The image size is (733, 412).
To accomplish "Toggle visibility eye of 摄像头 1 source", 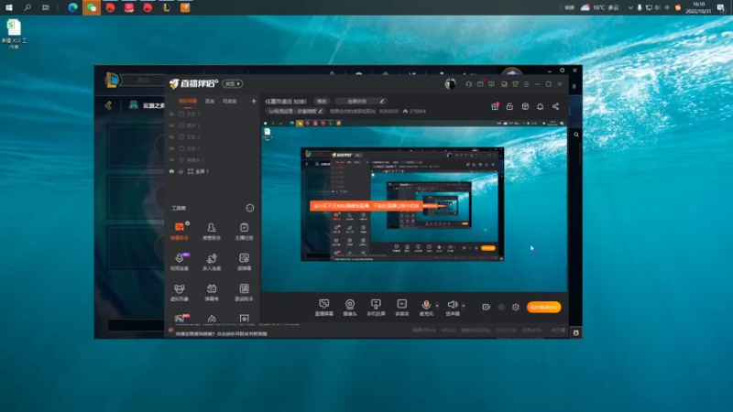I will pyautogui.click(x=171, y=159).
